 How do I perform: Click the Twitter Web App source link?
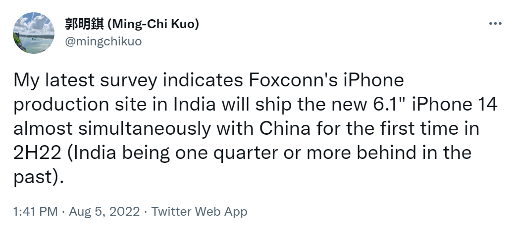pos(199,212)
